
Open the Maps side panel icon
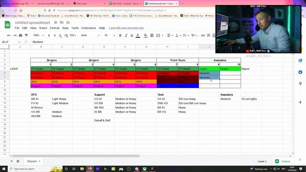point(300,84)
